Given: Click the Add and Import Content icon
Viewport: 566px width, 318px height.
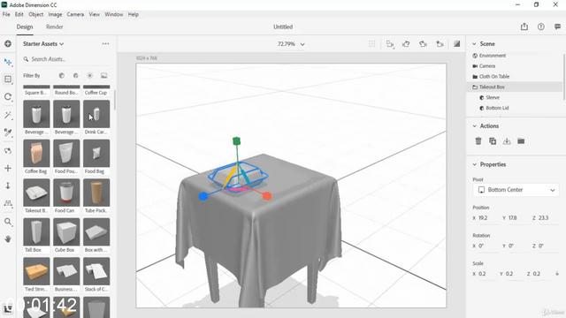Looking at the screenshot, I should (8, 43).
